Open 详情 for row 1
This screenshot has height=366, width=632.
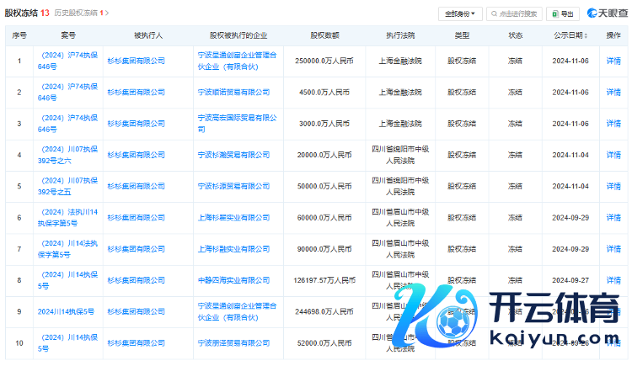click(x=613, y=61)
